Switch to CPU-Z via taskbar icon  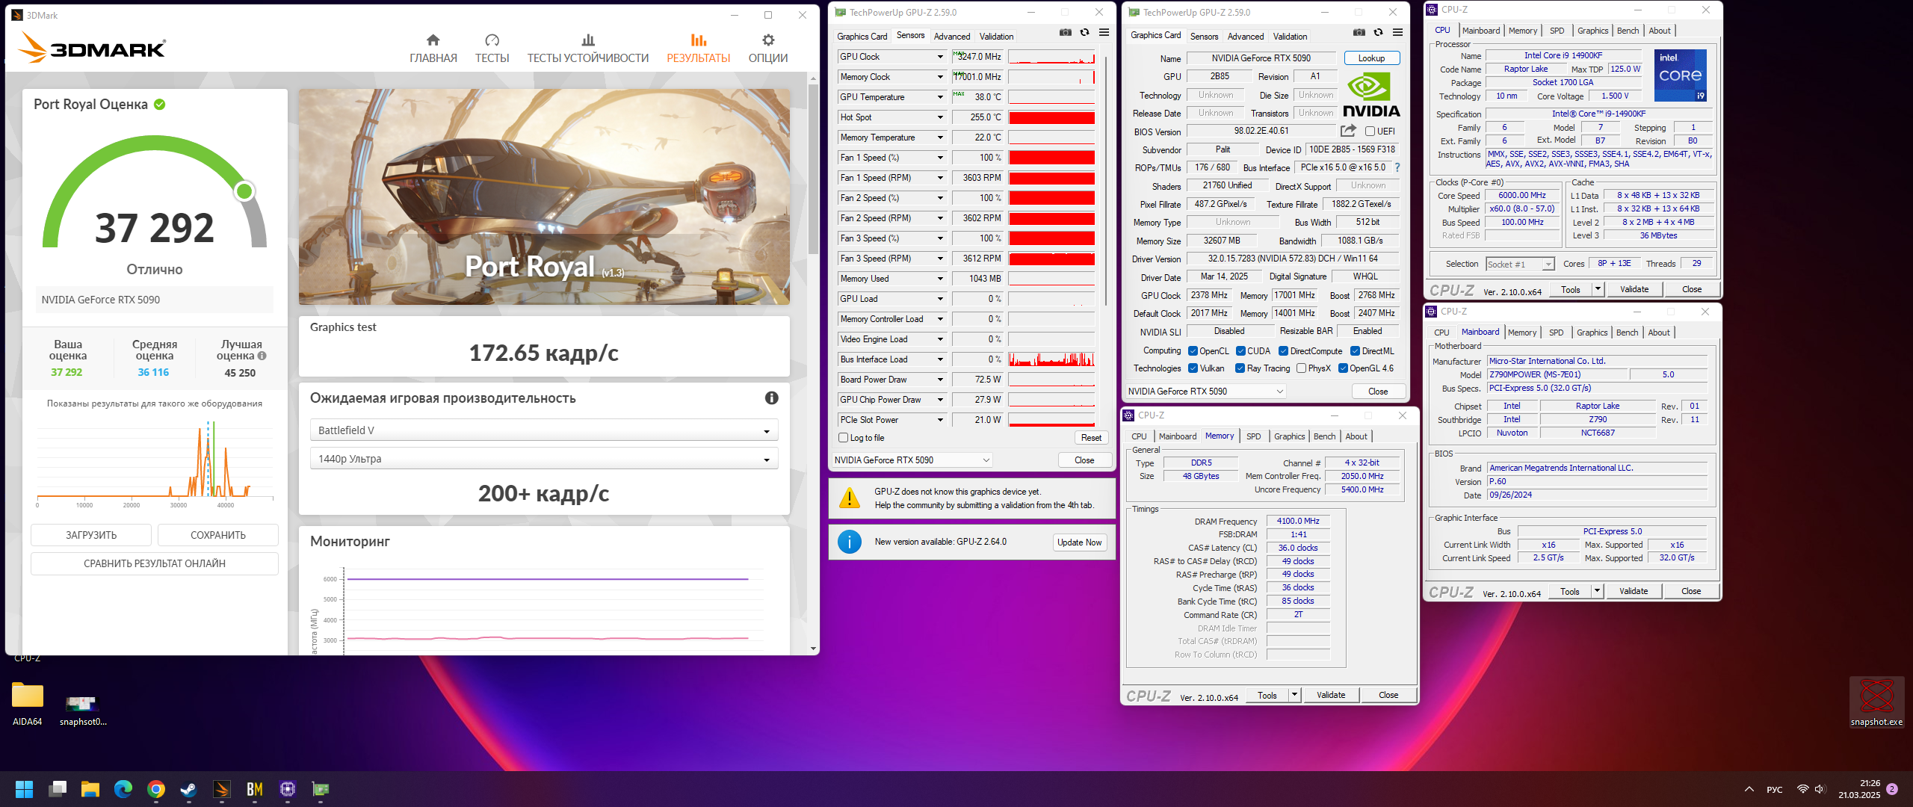288,789
